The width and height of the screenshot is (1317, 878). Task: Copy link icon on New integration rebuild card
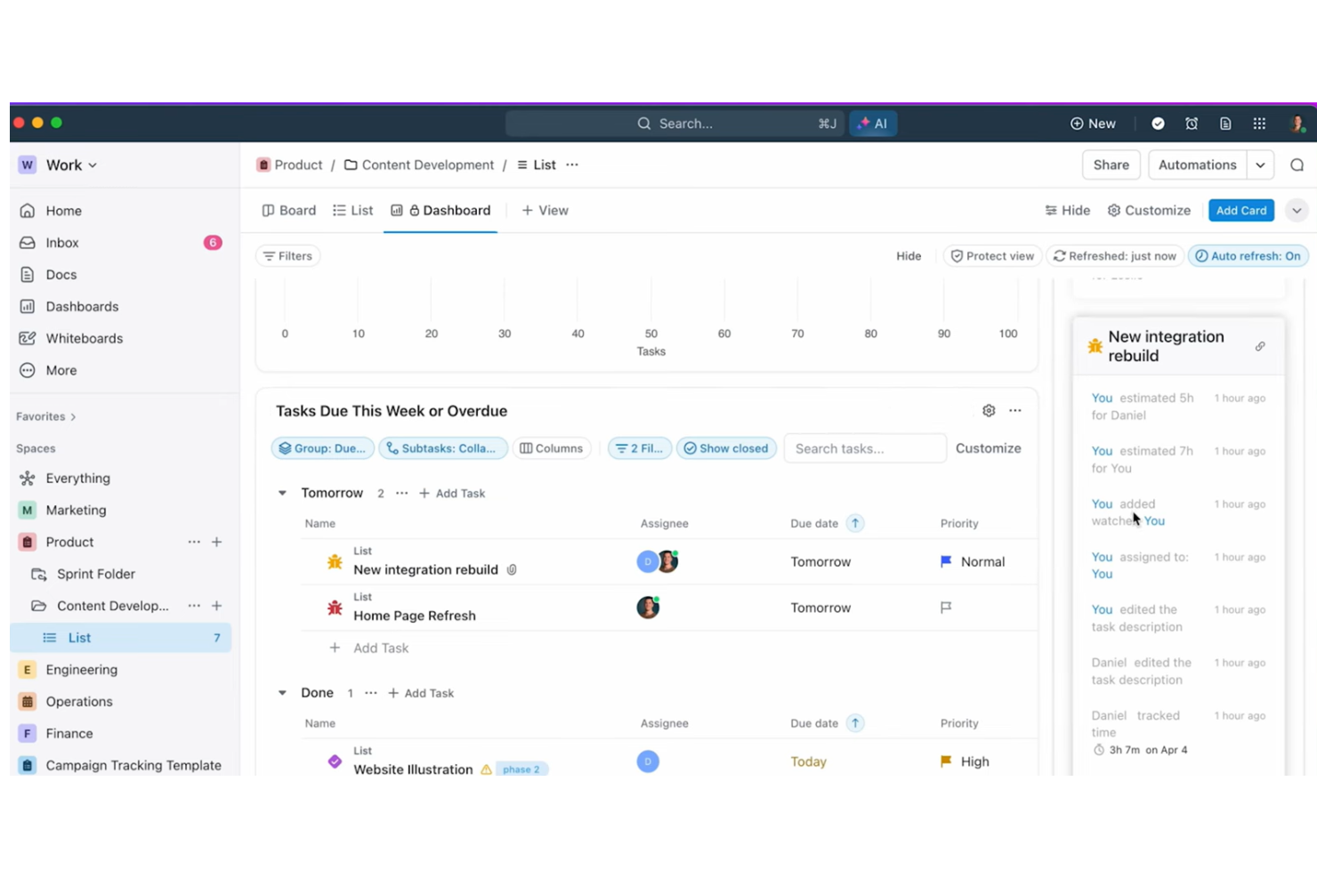(1260, 346)
